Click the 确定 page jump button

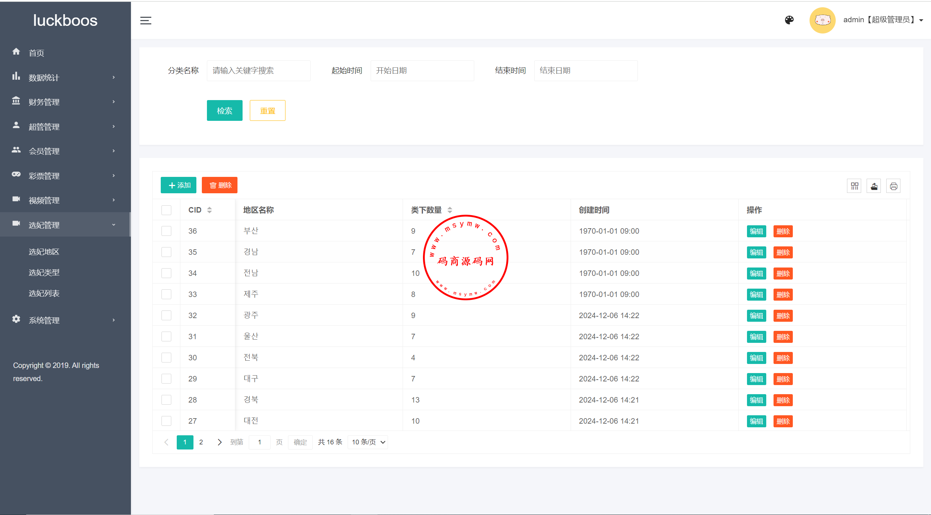click(x=300, y=442)
